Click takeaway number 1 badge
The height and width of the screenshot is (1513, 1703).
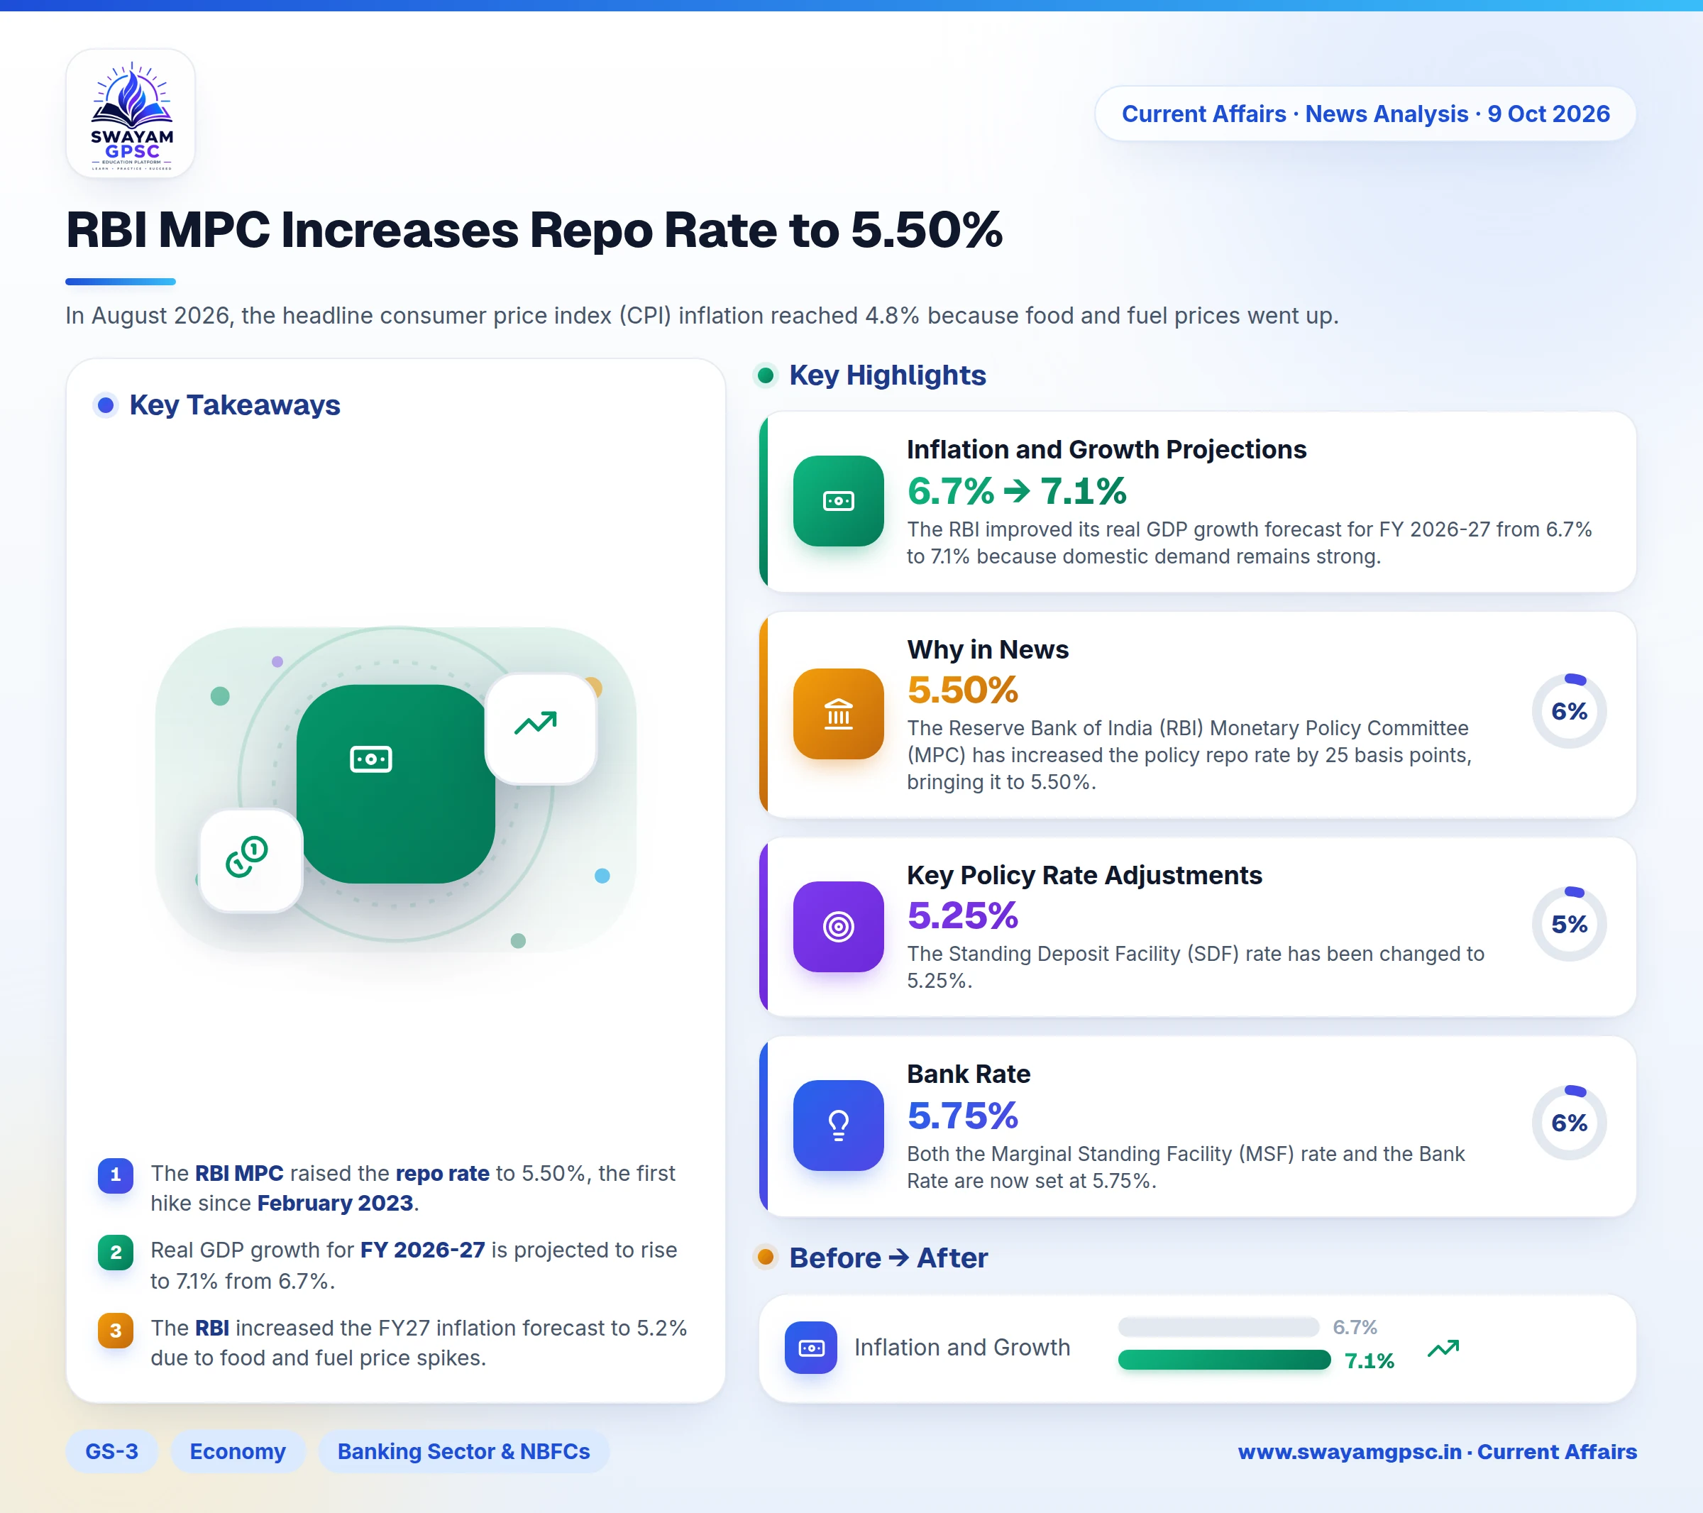tap(116, 1174)
